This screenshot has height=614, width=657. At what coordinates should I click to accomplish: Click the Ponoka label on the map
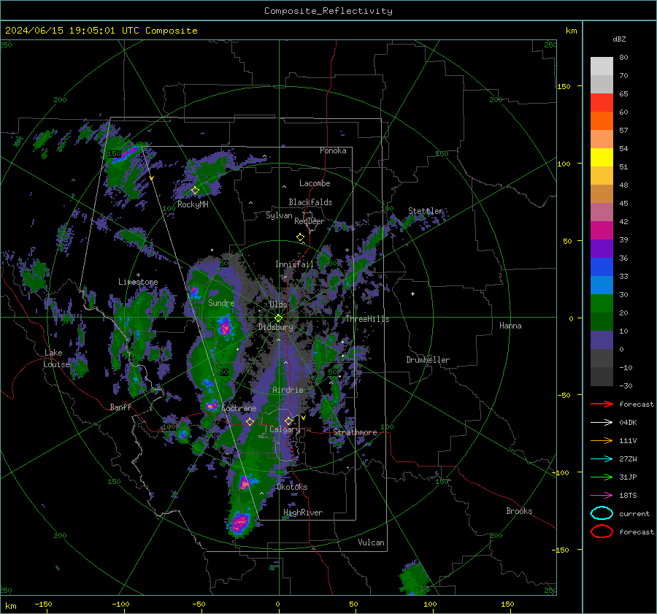click(x=333, y=150)
